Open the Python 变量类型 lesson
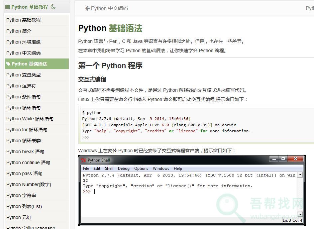Viewport: 314px width, 229px height. click(x=23, y=75)
